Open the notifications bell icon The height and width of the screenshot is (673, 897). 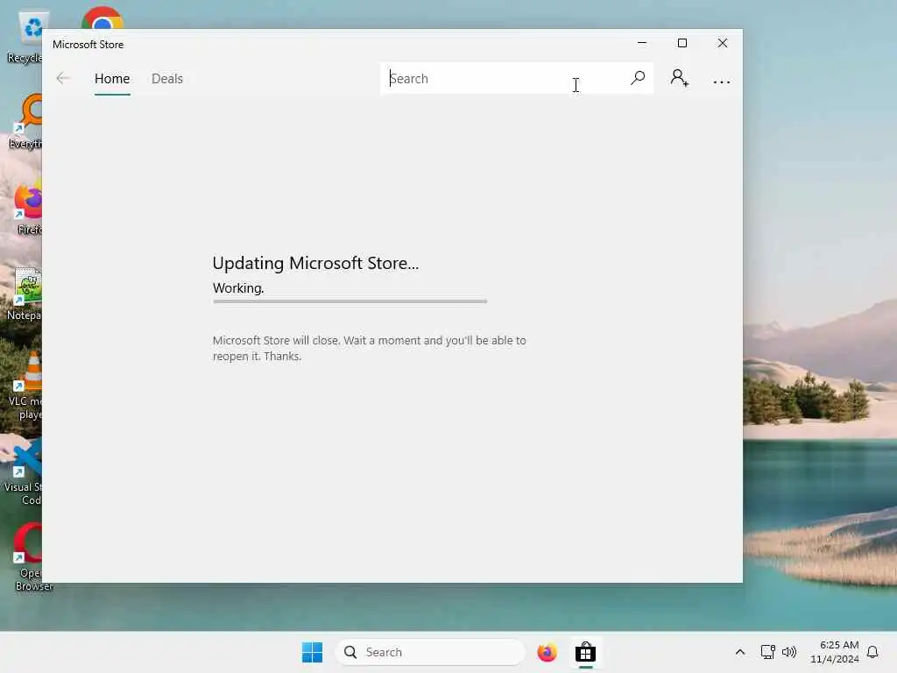coord(872,652)
